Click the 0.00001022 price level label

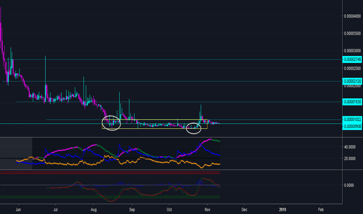(x=352, y=119)
